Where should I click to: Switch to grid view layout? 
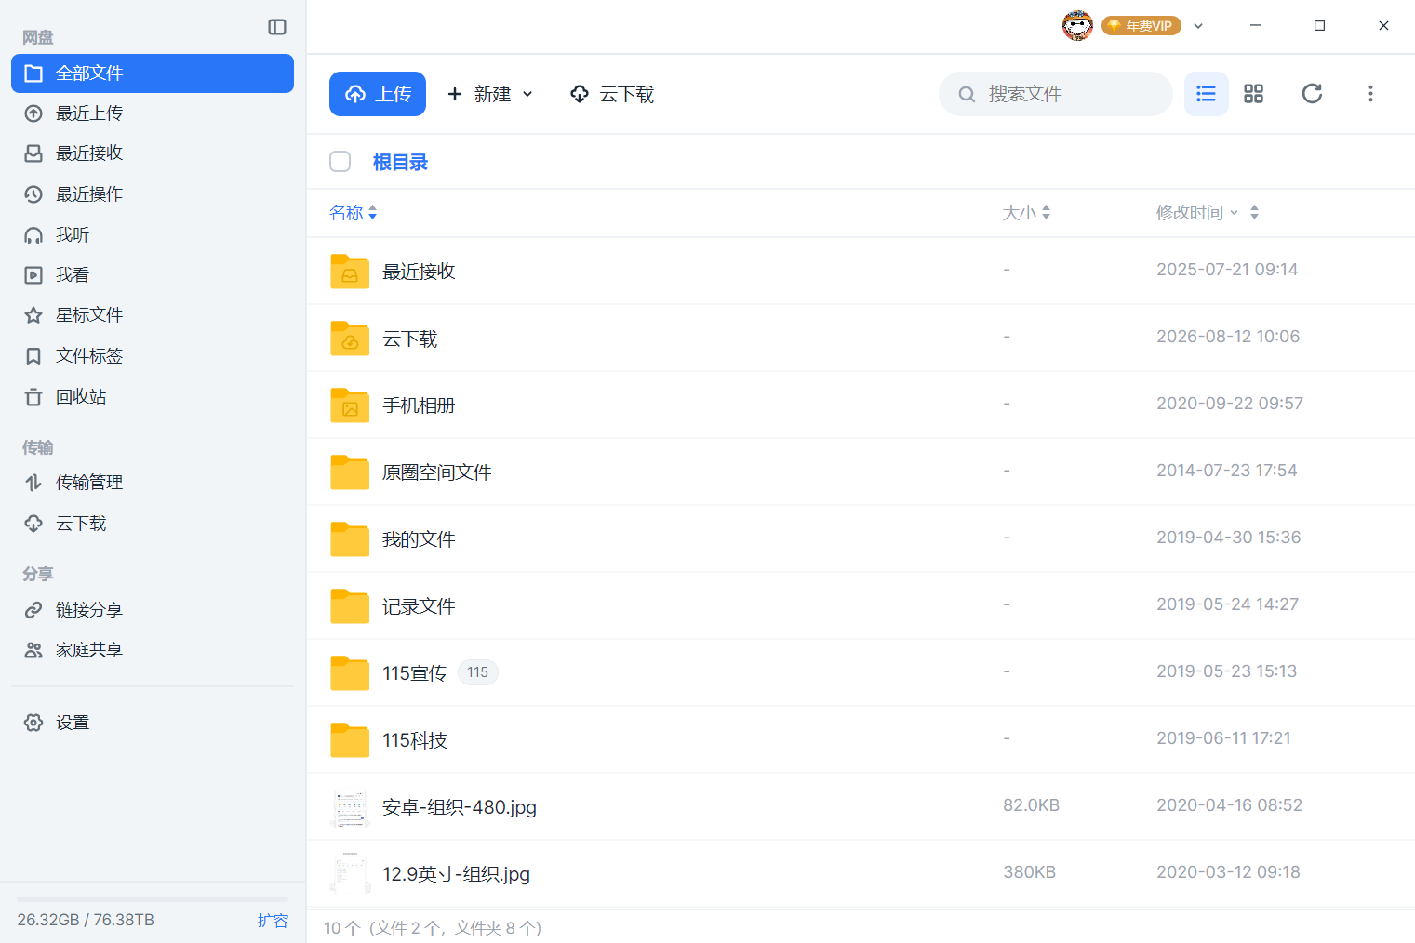tap(1253, 94)
